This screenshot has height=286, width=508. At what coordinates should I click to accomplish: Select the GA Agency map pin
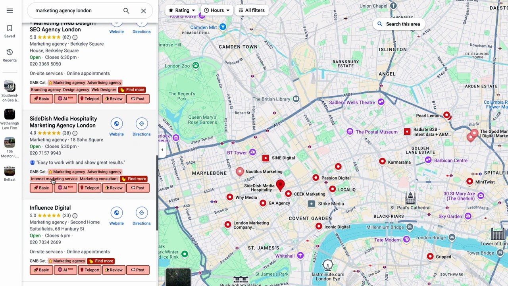point(263,203)
